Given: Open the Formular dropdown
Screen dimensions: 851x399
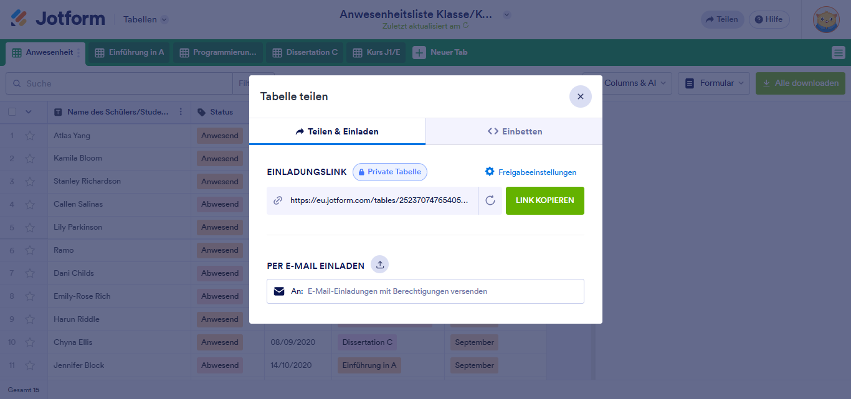Looking at the screenshot, I should (713, 83).
